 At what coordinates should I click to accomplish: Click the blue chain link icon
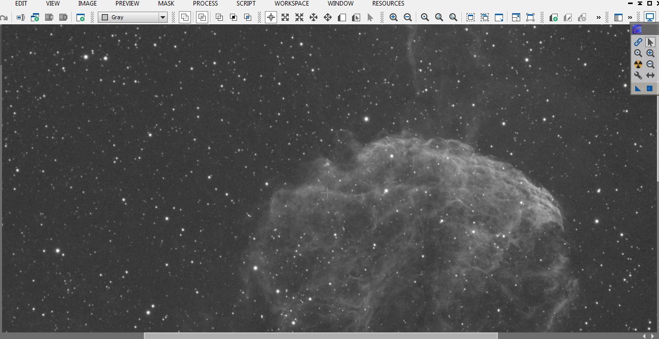pyautogui.click(x=638, y=42)
